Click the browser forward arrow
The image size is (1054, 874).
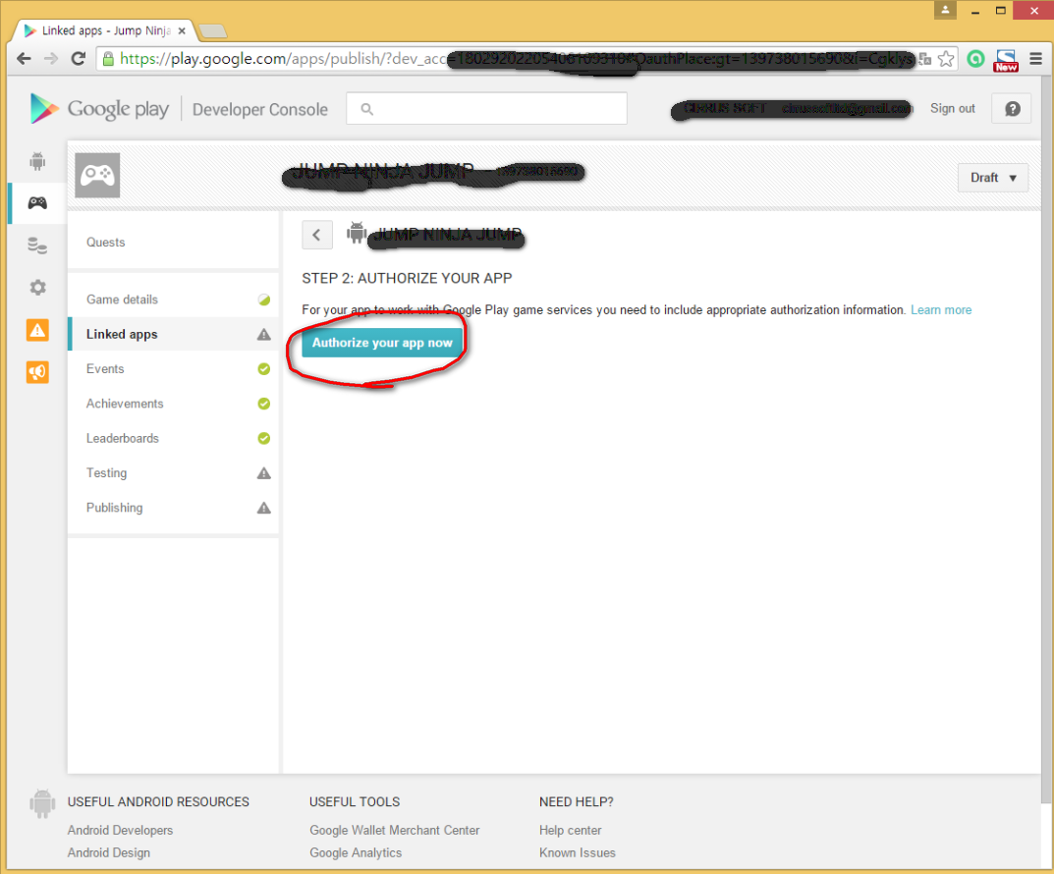[x=51, y=59]
